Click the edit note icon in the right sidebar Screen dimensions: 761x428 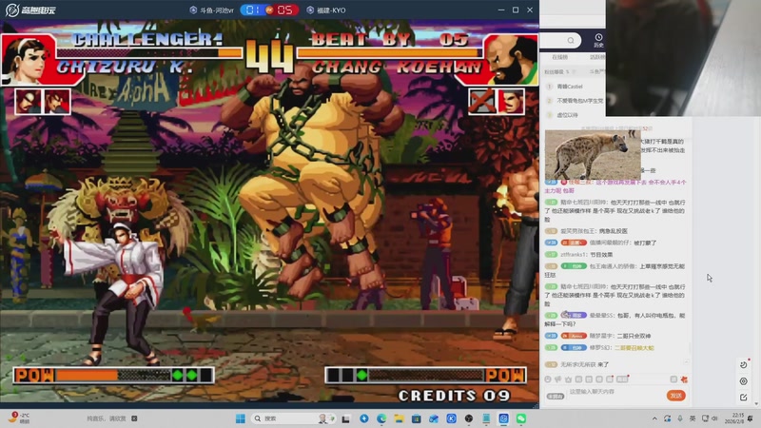point(744,398)
